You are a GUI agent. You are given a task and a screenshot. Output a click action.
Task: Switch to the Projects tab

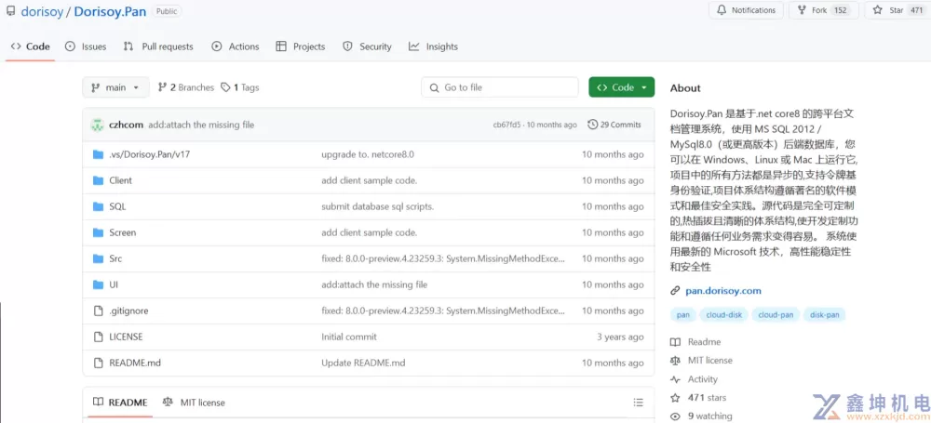tap(301, 46)
